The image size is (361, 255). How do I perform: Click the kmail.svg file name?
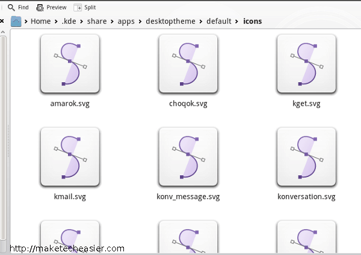[70, 197]
